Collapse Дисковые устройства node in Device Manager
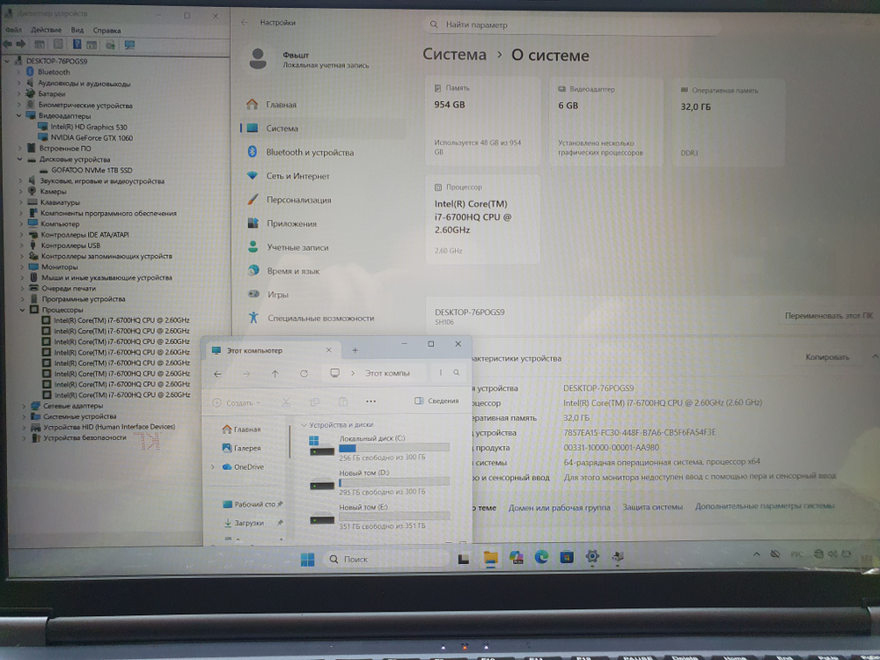 [x=19, y=159]
